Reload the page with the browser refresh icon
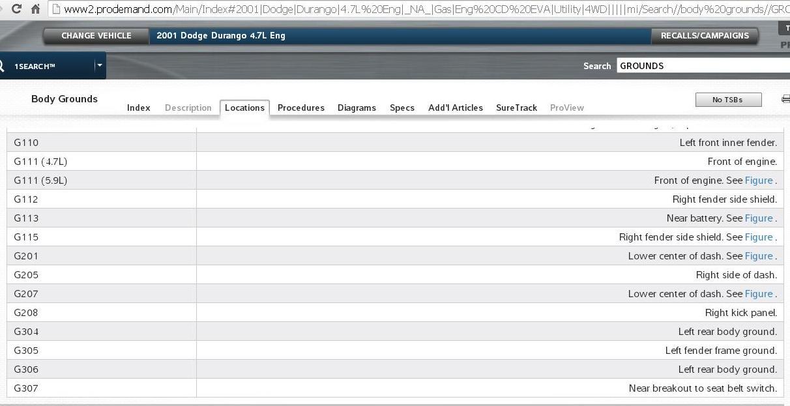The image size is (790, 406). pyautogui.click(x=16, y=8)
